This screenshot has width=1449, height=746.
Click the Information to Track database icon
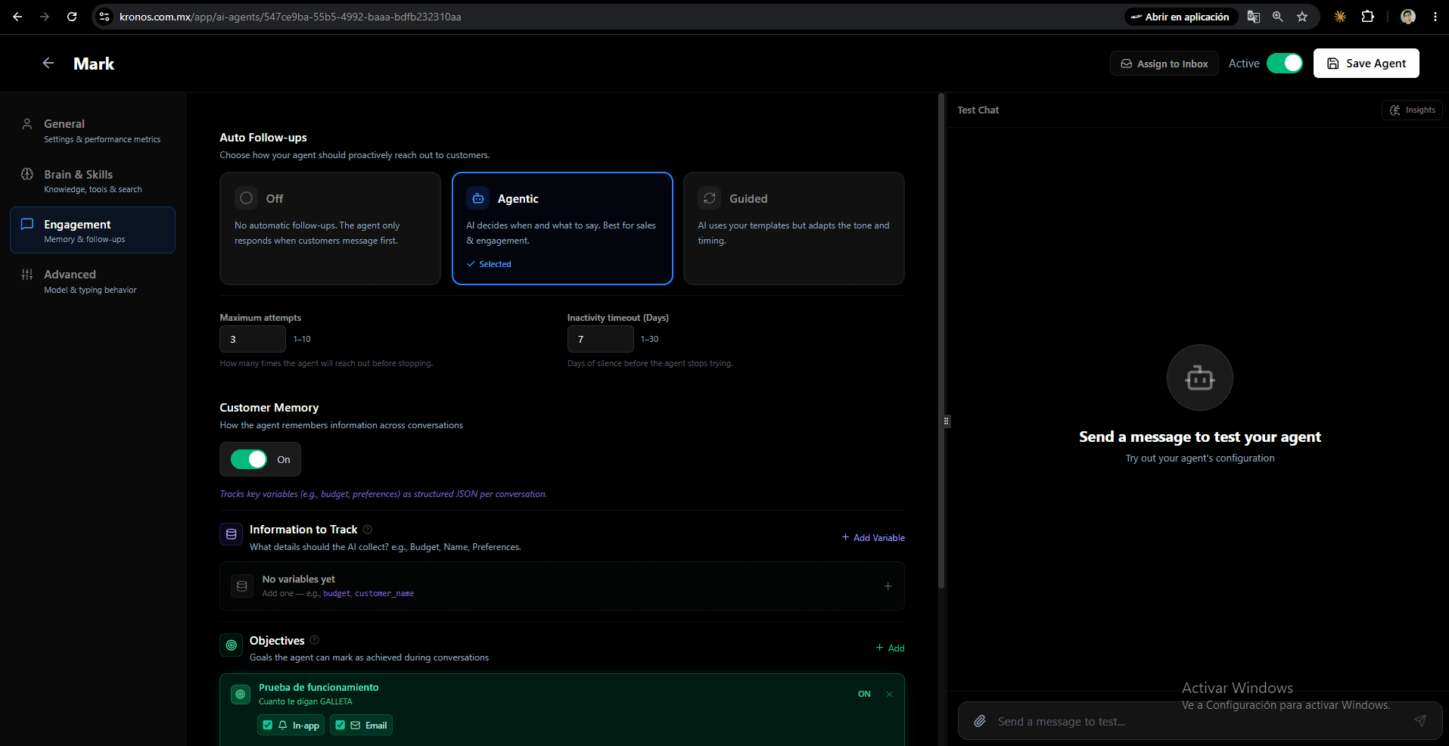coord(232,534)
